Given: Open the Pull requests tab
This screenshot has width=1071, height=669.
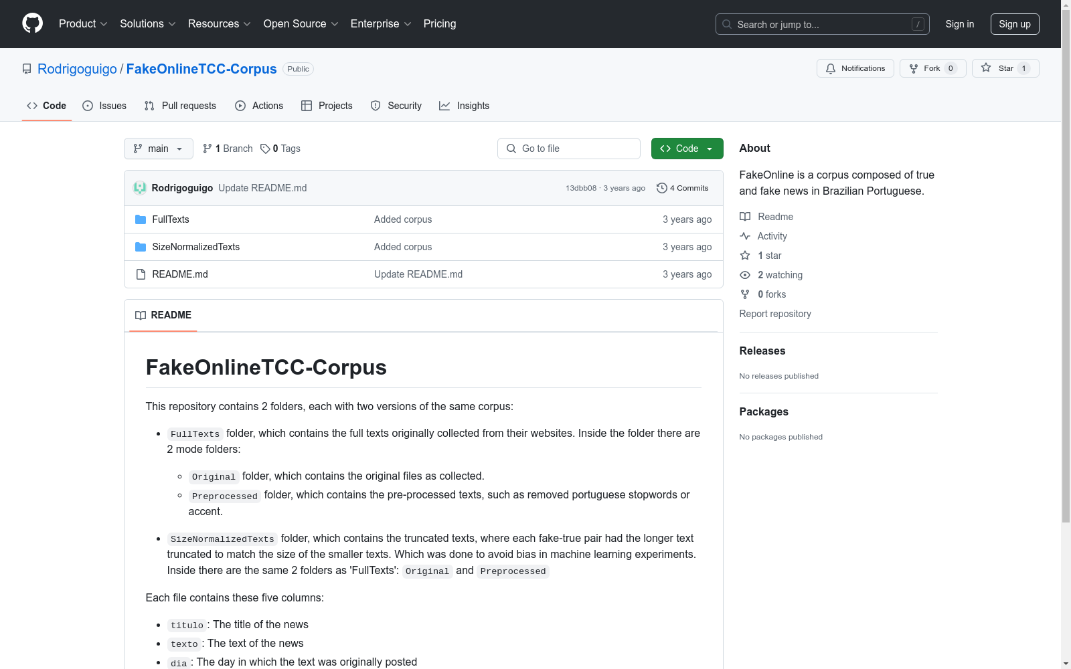Looking at the screenshot, I should coord(180,106).
